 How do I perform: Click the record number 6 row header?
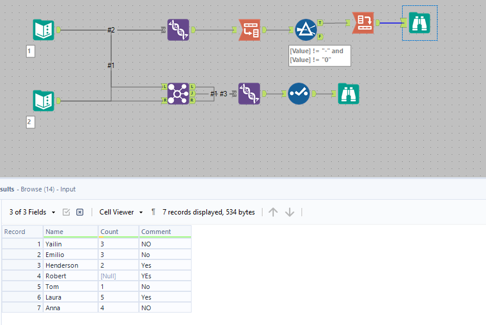pos(22,297)
